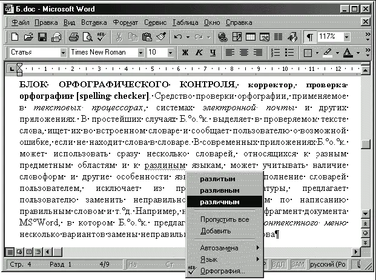The width and height of the screenshot is (376, 280).
Task: Apply font color letter A
Action: pyautogui.click(x=348, y=53)
